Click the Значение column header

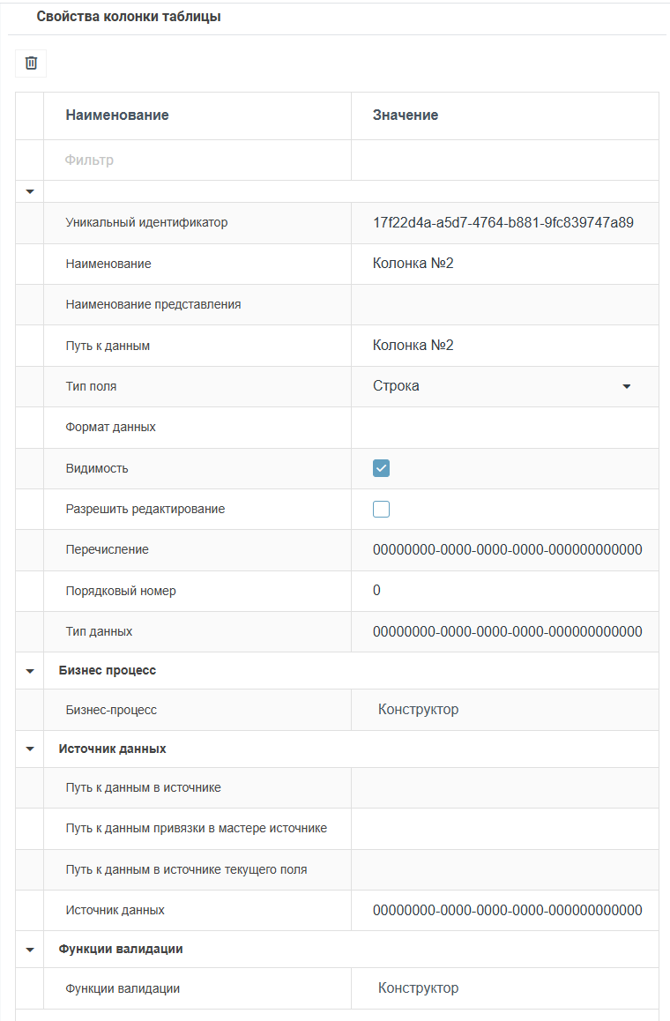[x=406, y=116]
